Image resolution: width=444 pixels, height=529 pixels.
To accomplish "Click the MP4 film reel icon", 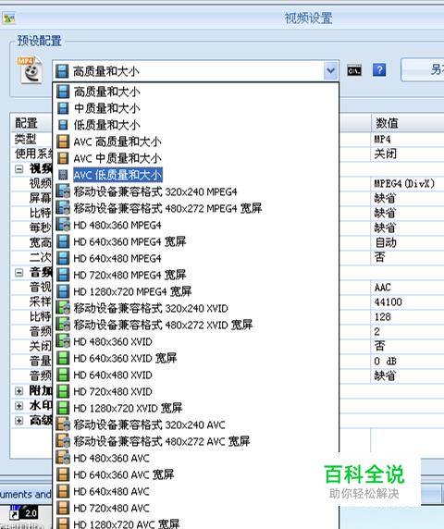I will point(31,70).
